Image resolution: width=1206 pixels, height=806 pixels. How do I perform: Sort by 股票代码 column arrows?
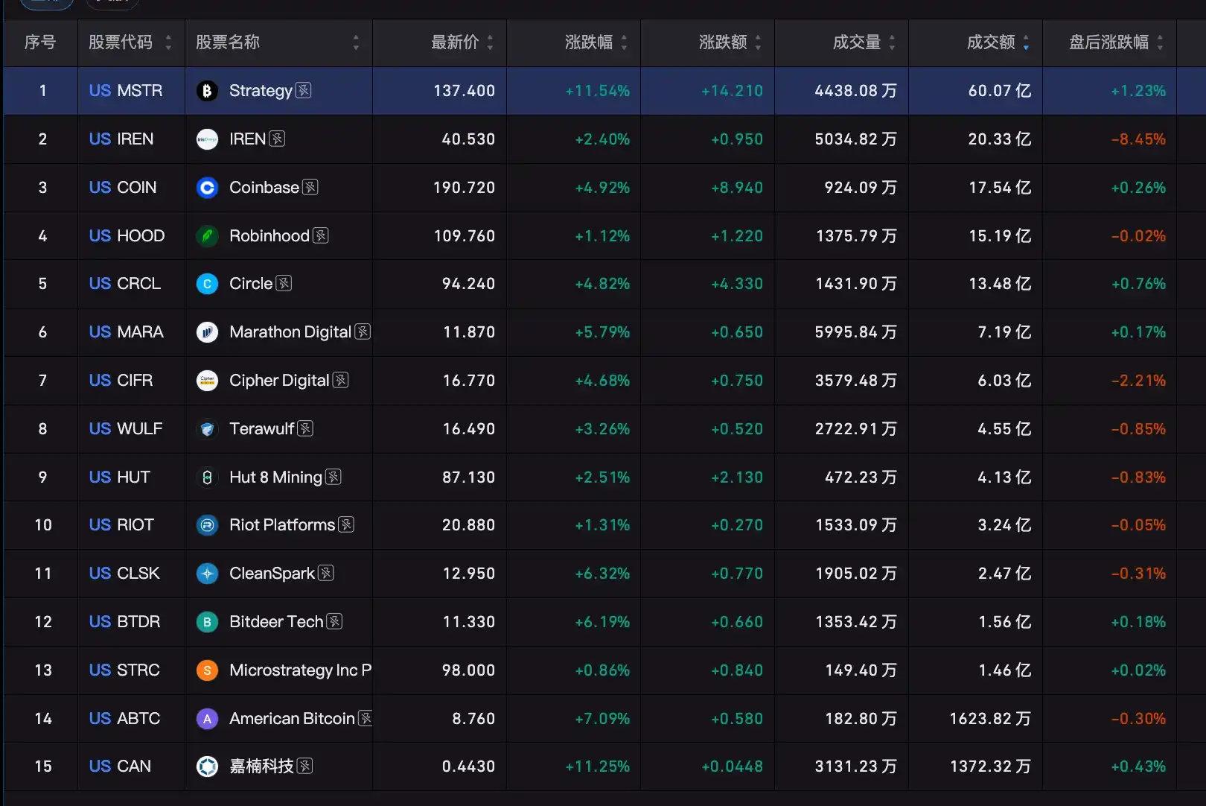click(168, 42)
